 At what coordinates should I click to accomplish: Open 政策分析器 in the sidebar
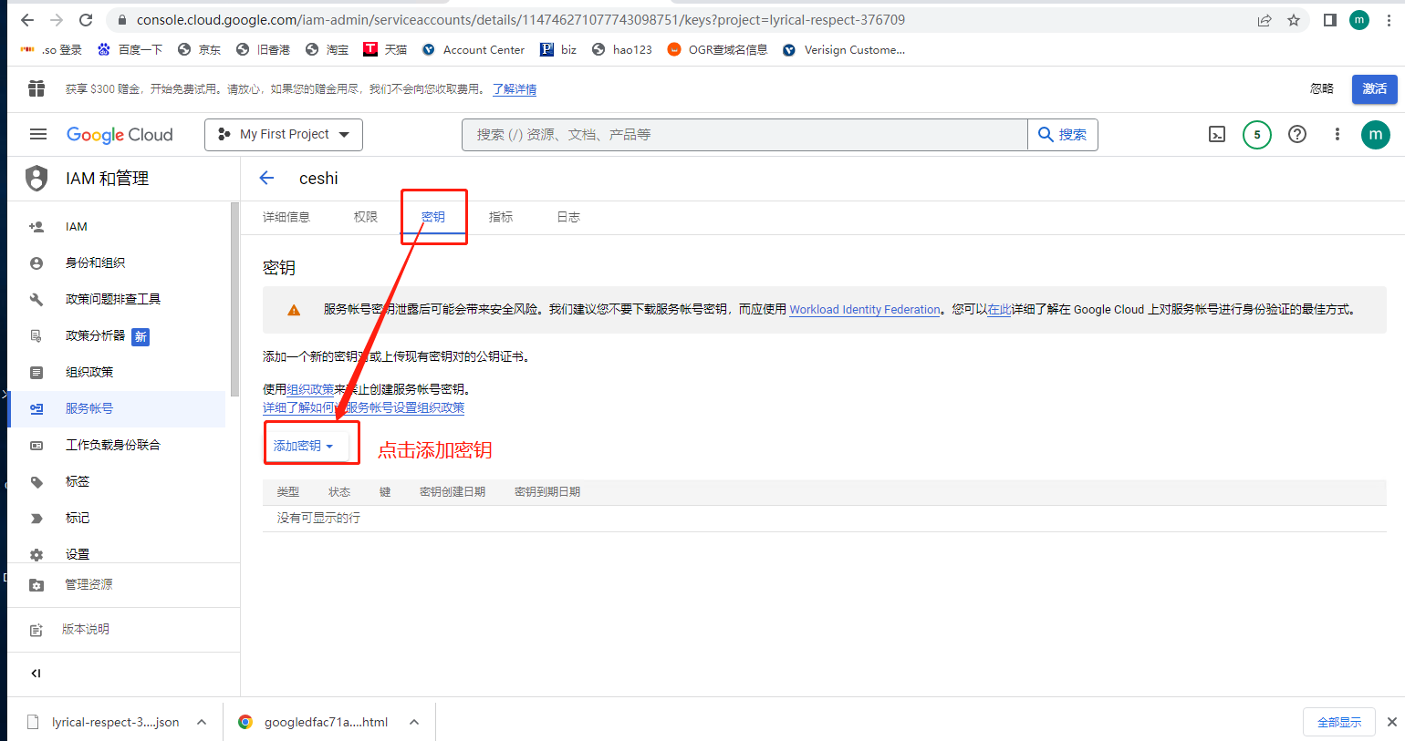(x=117, y=335)
